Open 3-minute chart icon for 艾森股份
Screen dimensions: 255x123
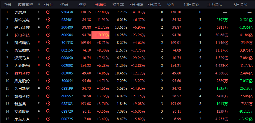[x=48, y=111]
